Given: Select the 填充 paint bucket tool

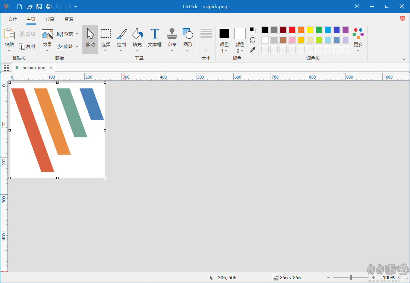Looking at the screenshot, I should coord(137,34).
